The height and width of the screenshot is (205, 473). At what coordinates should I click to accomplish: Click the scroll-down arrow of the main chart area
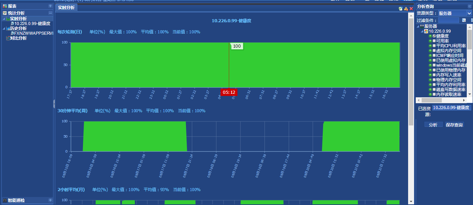click(x=411, y=202)
